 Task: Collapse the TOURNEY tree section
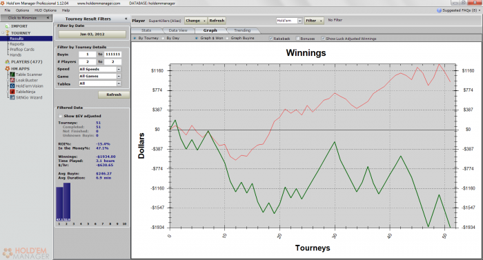coord(3,32)
